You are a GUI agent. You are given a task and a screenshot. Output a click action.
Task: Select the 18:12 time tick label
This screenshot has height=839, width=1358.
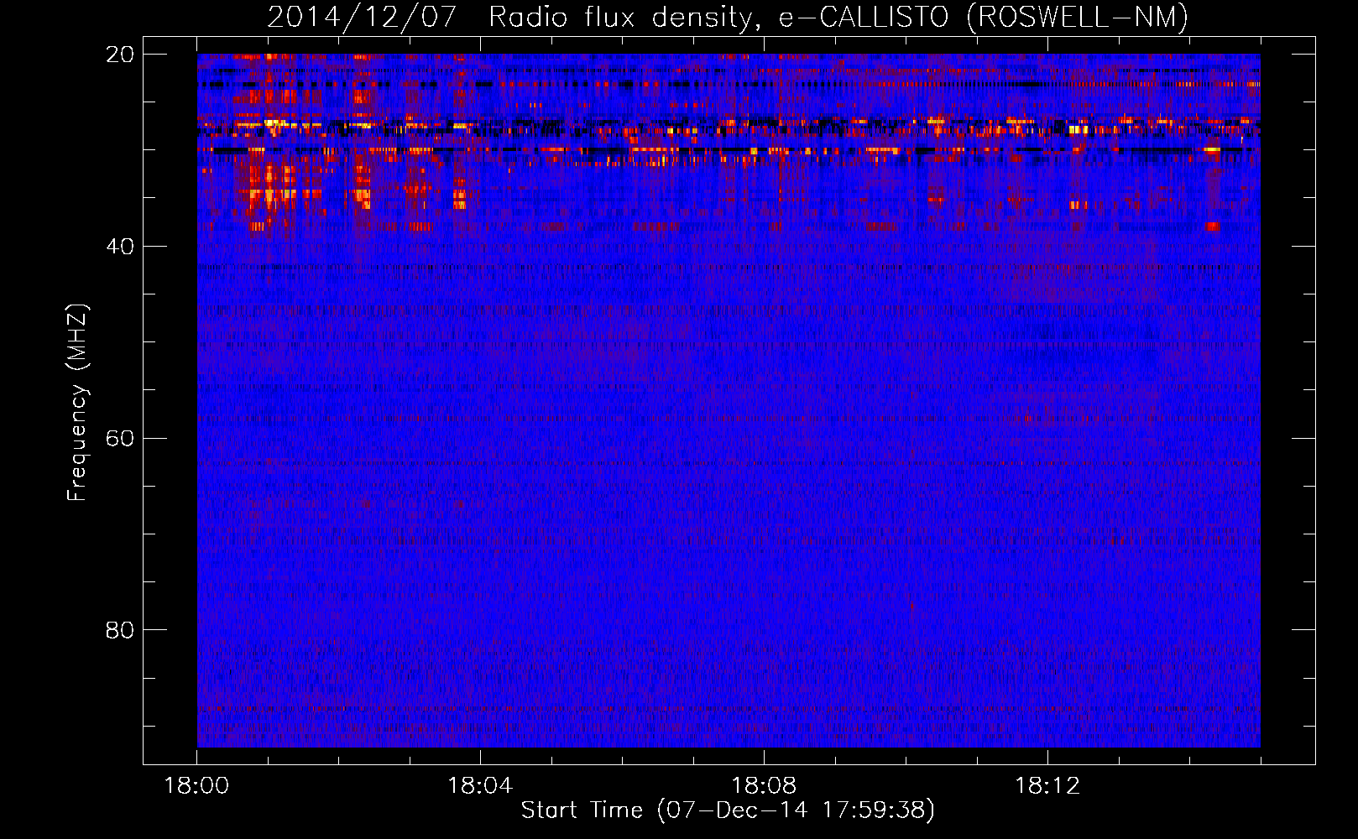(1047, 785)
